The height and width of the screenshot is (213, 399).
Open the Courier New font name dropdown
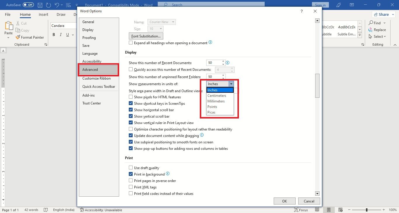click(x=173, y=22)
